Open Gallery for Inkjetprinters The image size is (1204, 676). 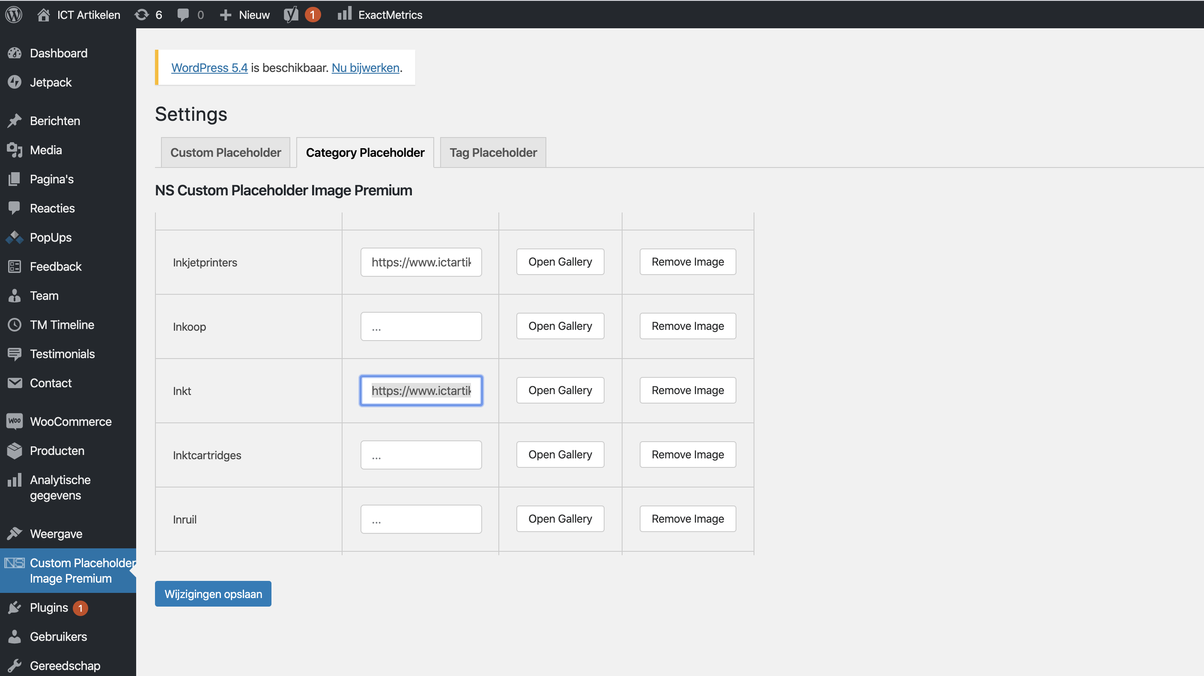[x=560, y=261]
